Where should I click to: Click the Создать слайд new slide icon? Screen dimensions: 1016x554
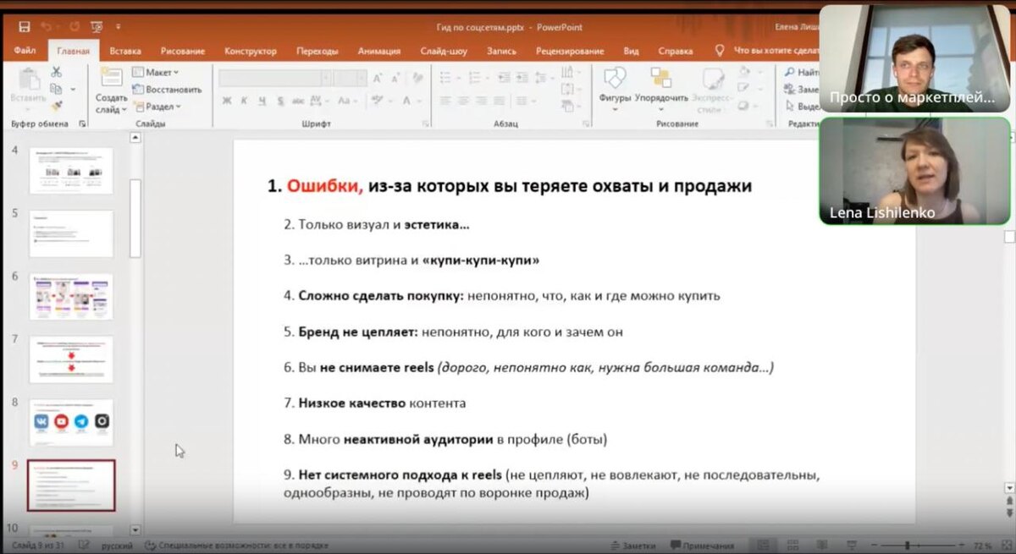coord(112,78)
